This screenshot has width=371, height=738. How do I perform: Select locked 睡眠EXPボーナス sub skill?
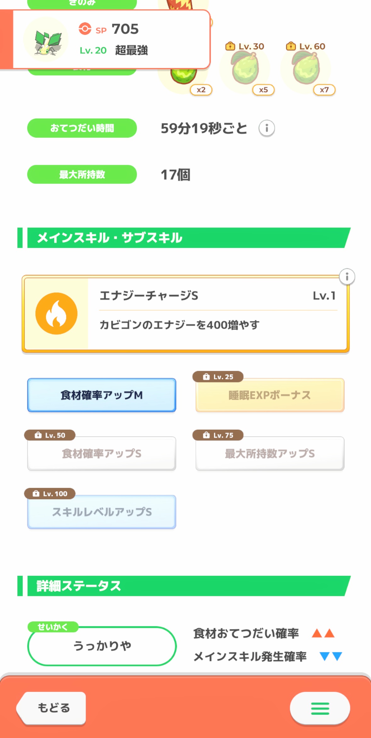(x=270, y=395)
